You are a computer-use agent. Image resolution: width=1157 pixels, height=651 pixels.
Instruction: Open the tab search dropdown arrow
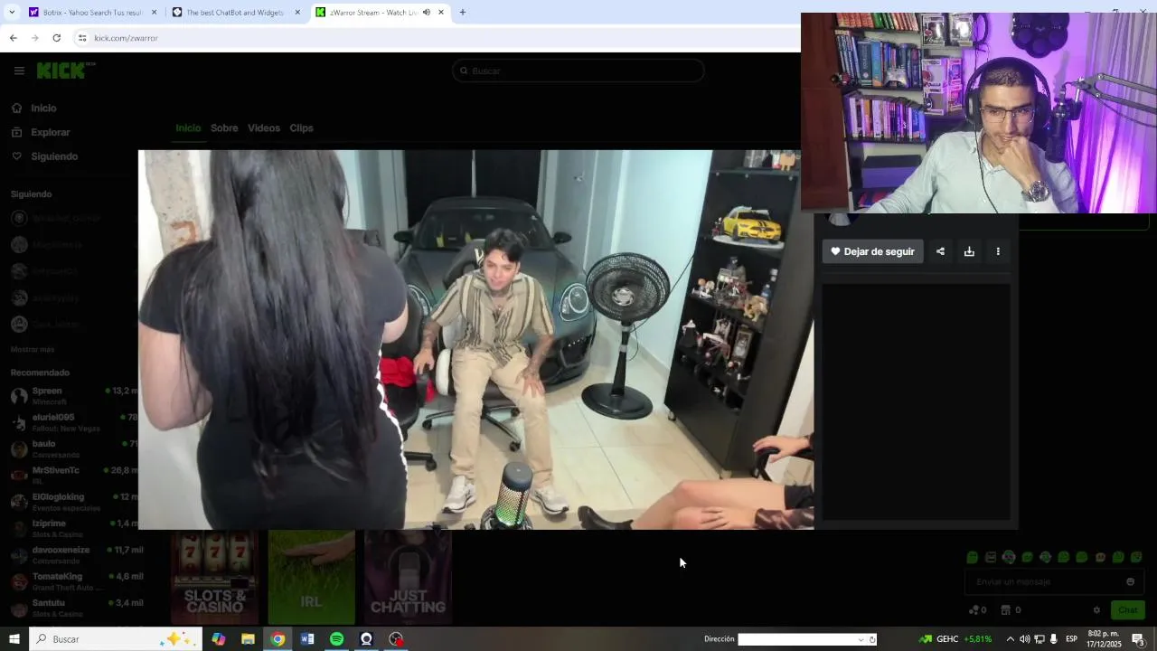[x=12, y=12]
